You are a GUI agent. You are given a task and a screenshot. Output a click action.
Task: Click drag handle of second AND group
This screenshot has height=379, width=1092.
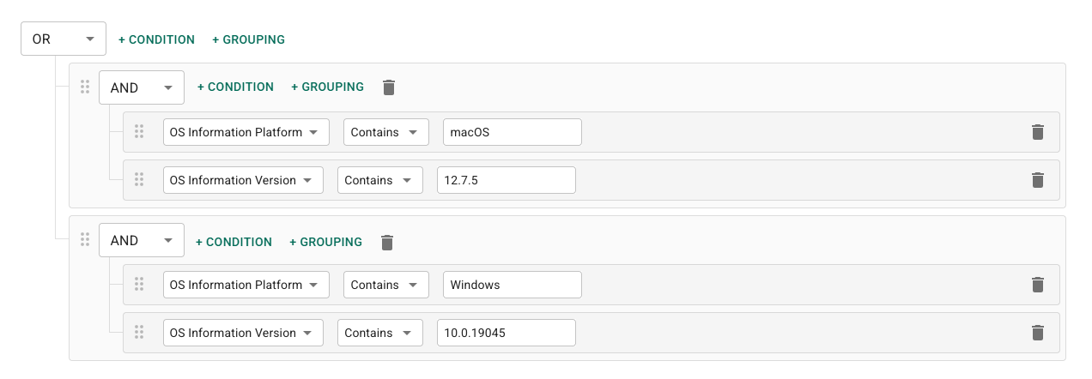point(85,240)
